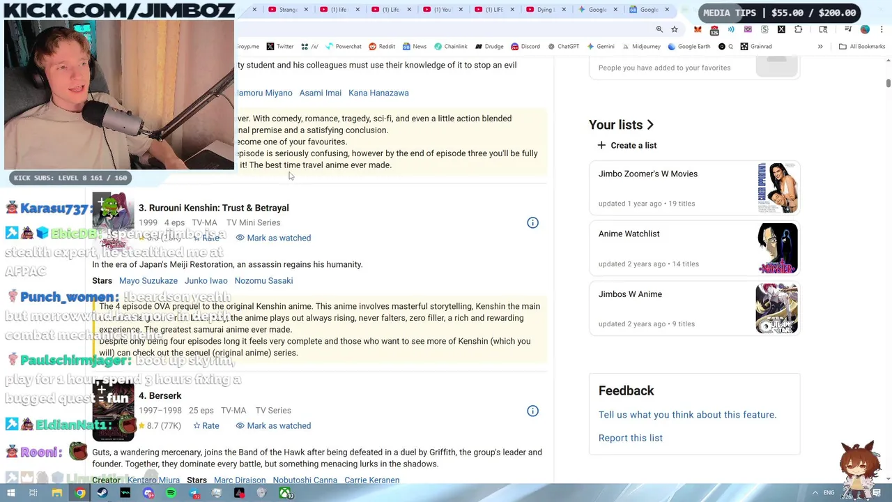The width and height of the screenshot is (892, 502).
Task: Open the All Bookmarks folder
Action: point(862,47)
